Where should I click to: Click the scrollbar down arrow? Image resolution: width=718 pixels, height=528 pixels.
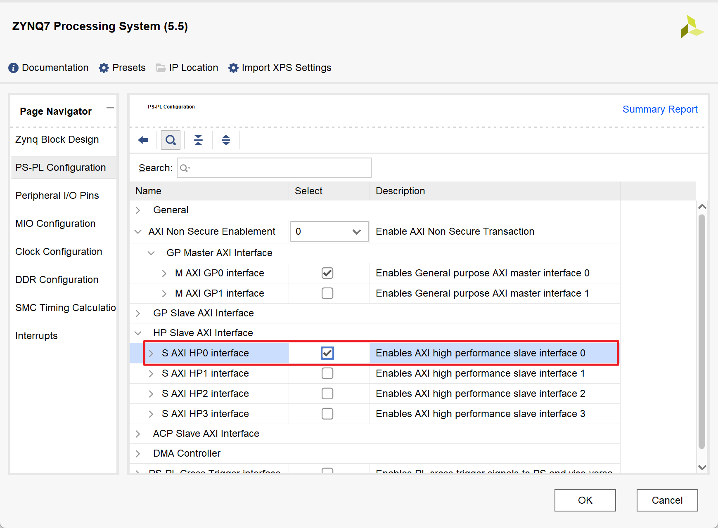(x=702, y=467)
